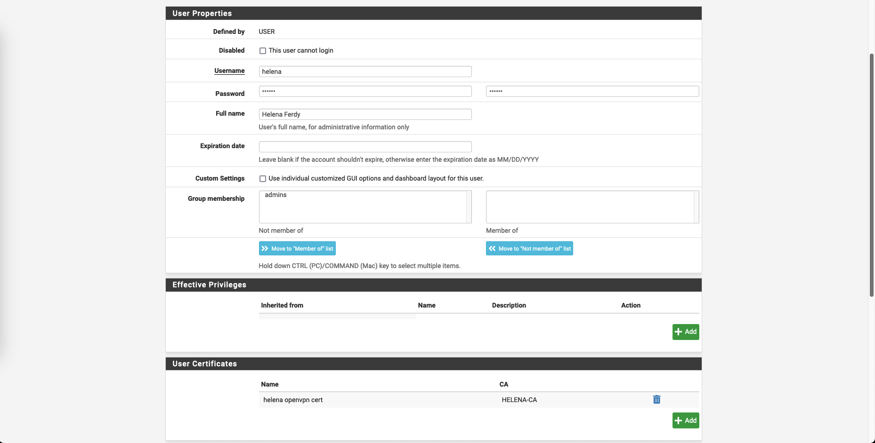Screen dimensions: 875x443
Task: Click Move to "Not member of" list button
Action: pyautogui.click(x=529, y=249)
